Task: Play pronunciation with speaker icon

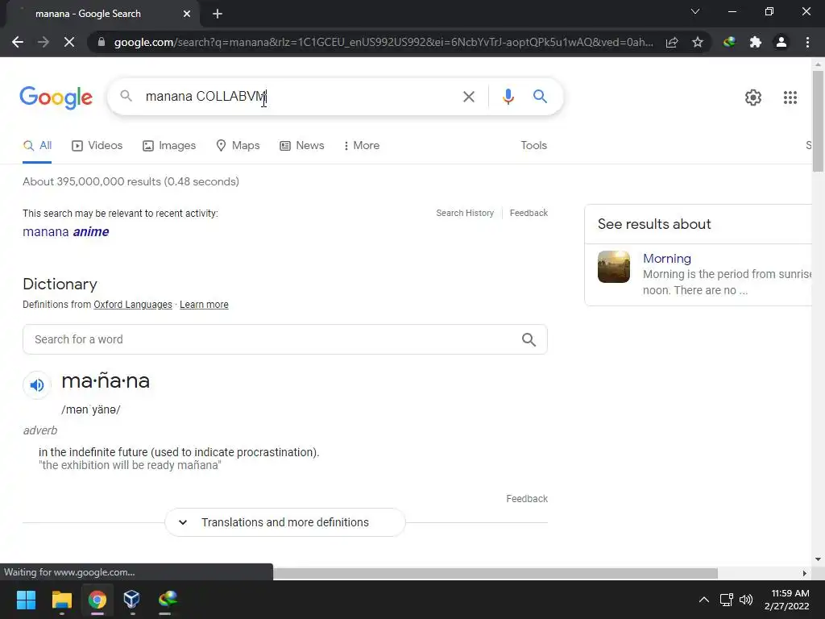Action: (x=37, y=385)
